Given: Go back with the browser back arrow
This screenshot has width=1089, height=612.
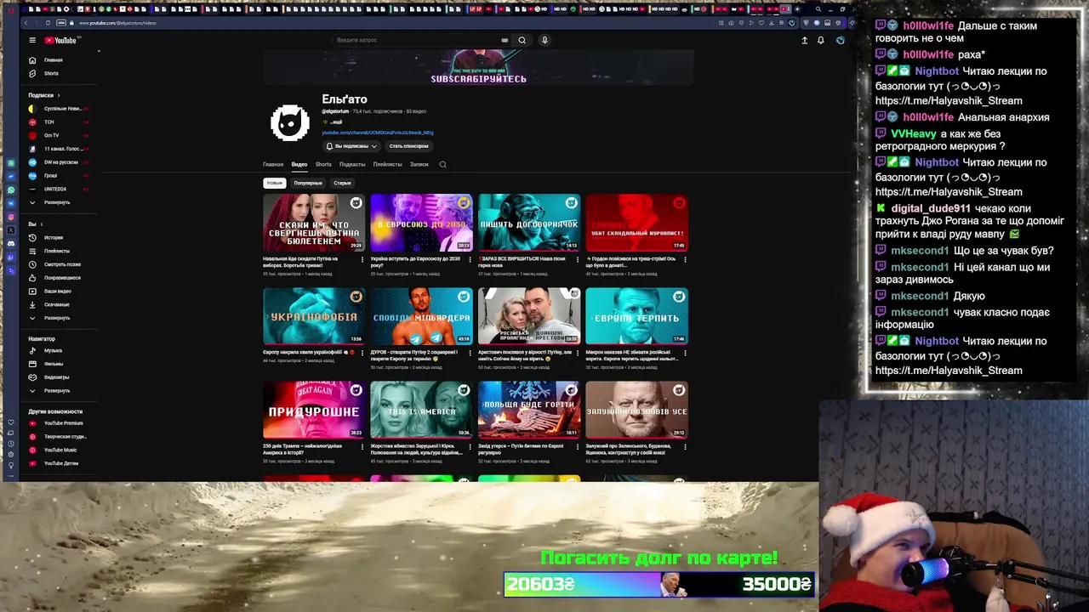Looking at the screenshot, I should 26,23.
